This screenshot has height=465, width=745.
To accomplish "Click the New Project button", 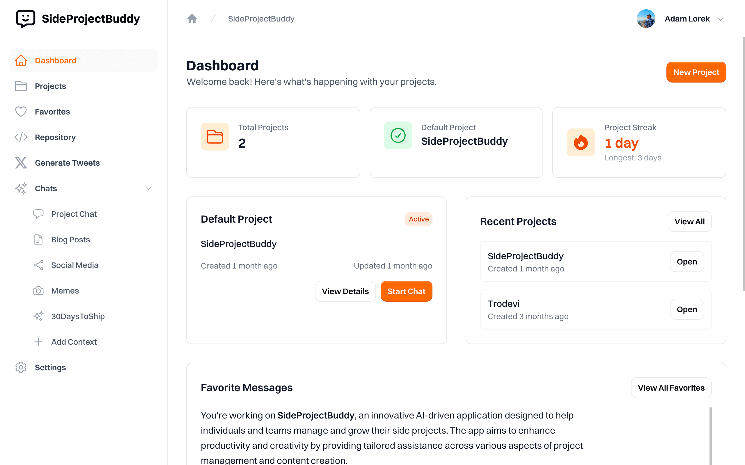I will tap(696, 72).
